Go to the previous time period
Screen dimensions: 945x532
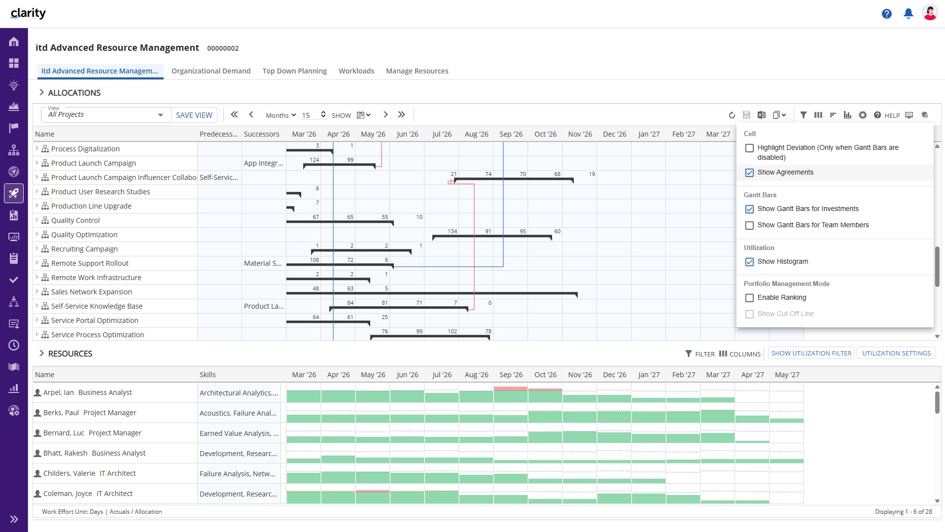pyautogui.click(x=251, y=114)
